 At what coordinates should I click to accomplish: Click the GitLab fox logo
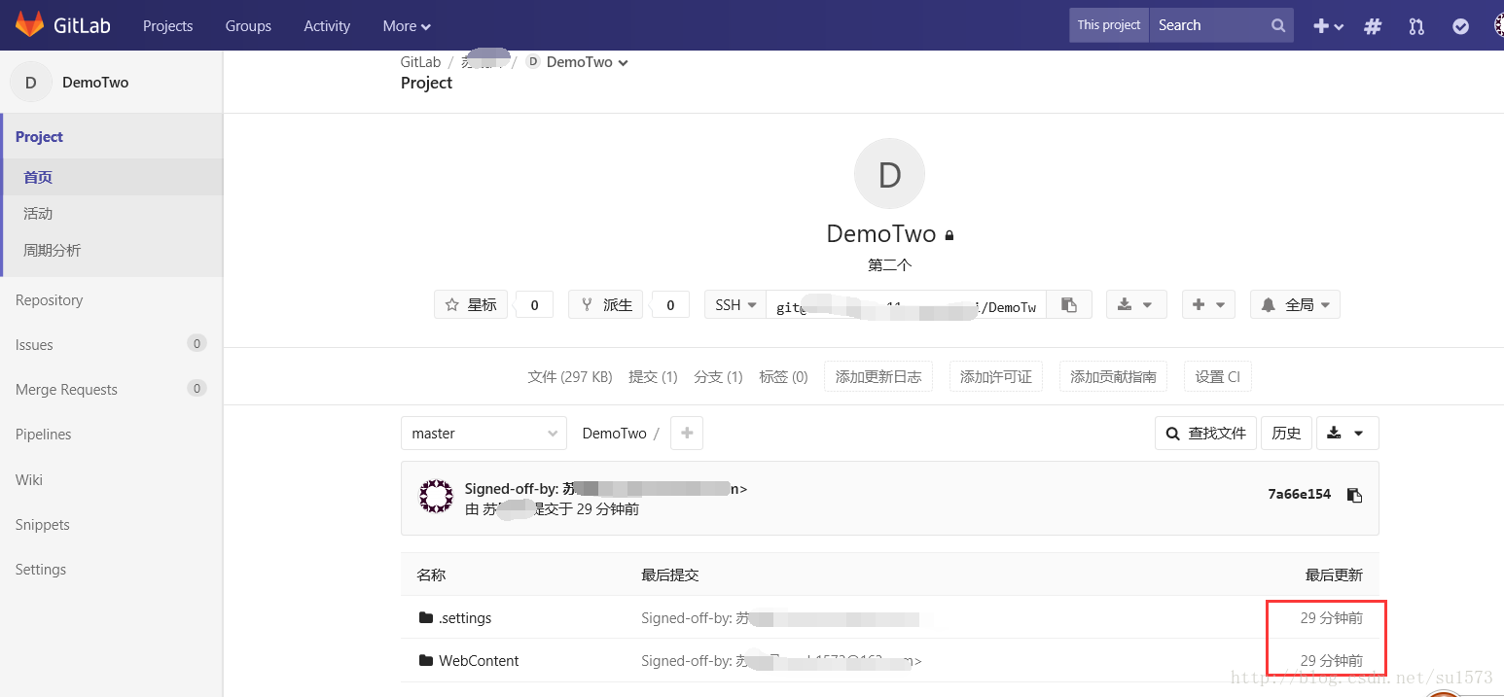coord(29,24)
